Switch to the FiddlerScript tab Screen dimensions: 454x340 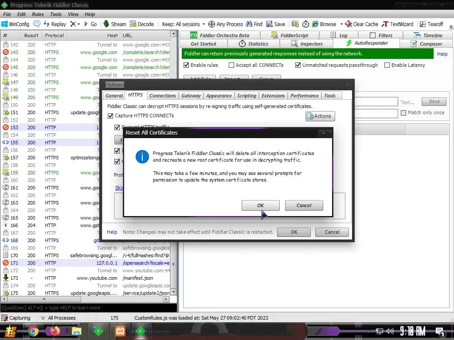coord(290,35)
